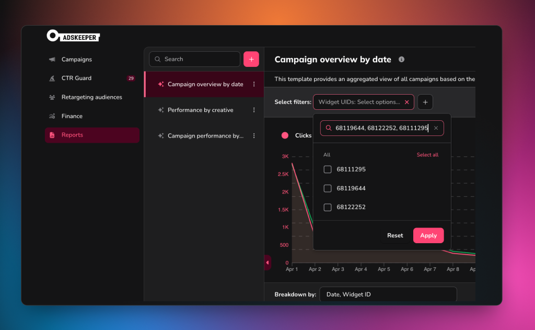Click the Clicks legend label
The height and width of the screenshot is (330, 535).
303,135
